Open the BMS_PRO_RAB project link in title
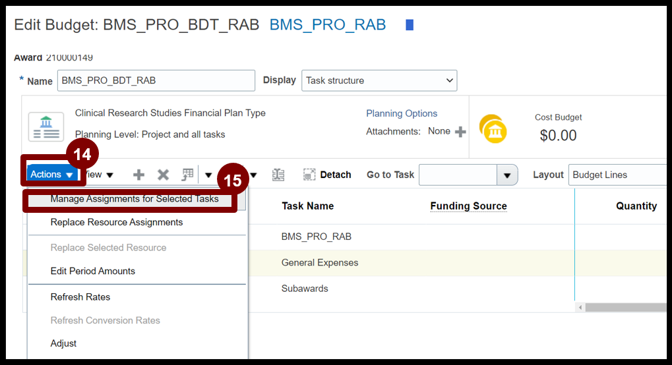 [x=328, y=25]
